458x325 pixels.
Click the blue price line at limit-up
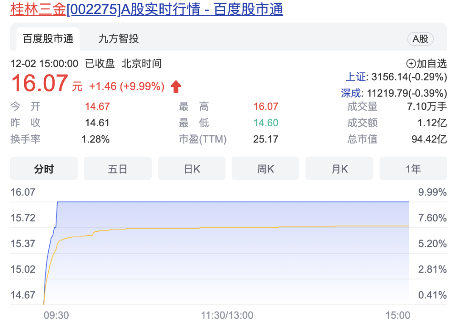[x=233, y=202]
